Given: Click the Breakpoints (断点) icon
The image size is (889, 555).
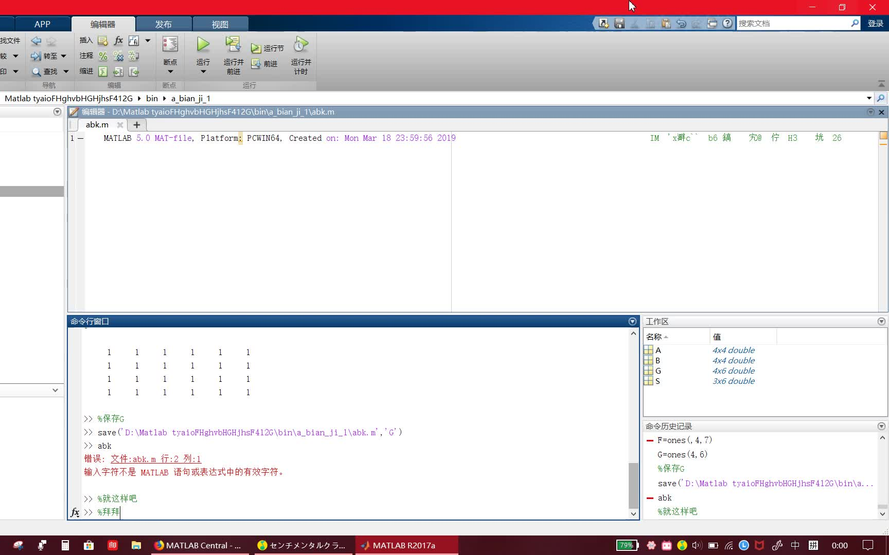Looking at the screenshot, I should click(170, 44).
